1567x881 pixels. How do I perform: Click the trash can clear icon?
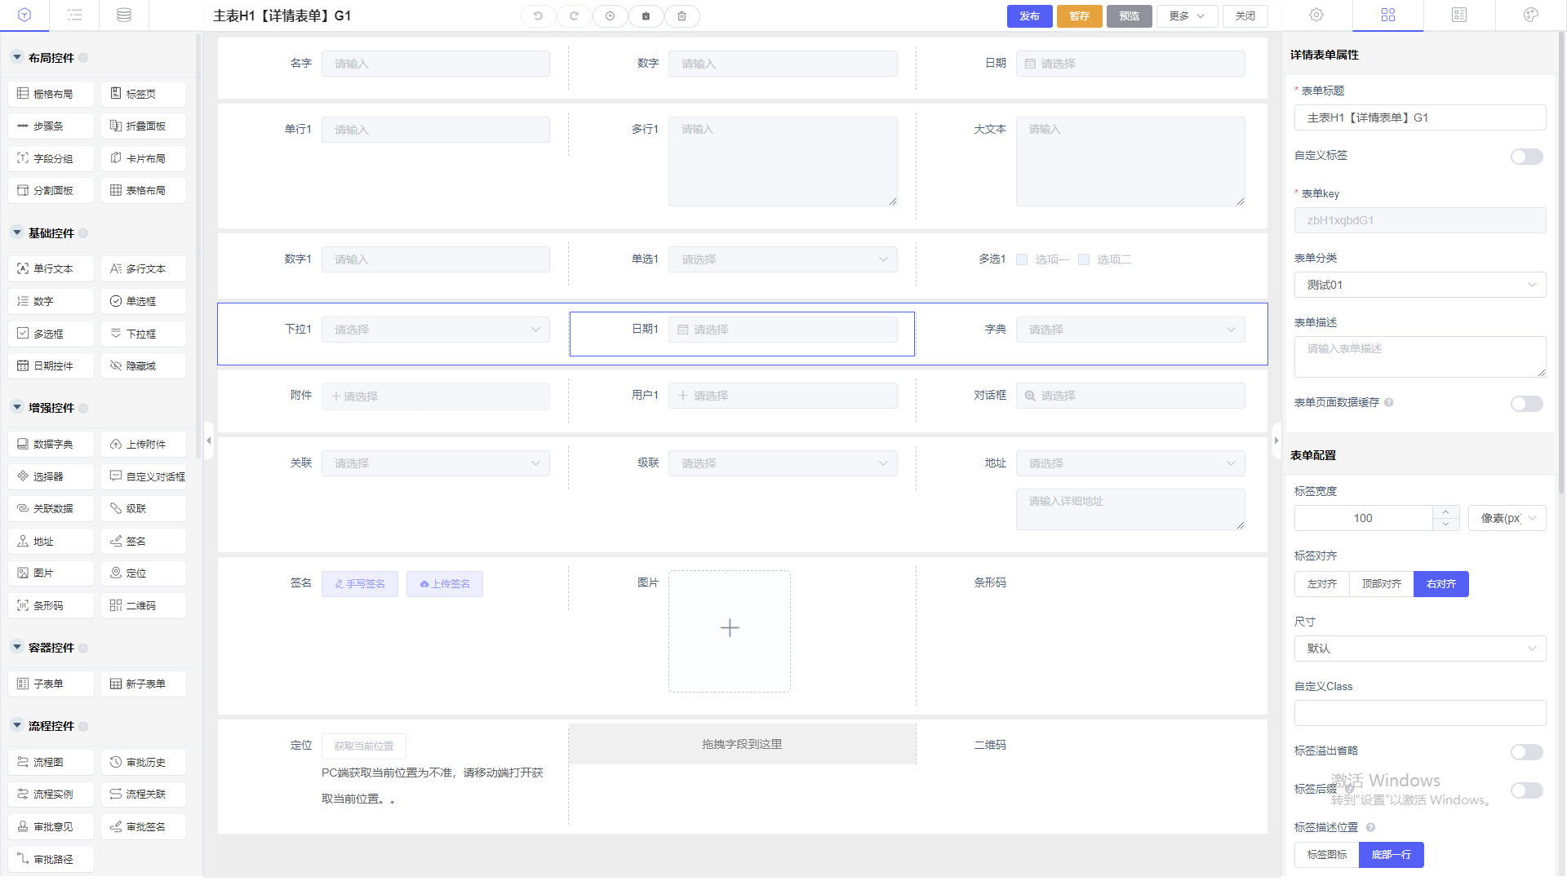coord(681,15)
